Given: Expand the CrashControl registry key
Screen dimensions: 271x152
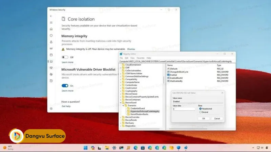Looking at the screenshot, I should tap(121, 88).
